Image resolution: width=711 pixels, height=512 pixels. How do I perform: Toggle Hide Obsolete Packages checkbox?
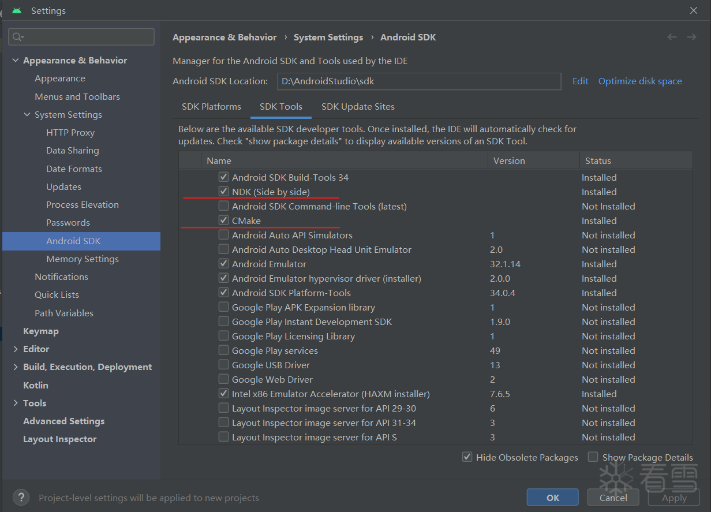click(x=467, y=457)
